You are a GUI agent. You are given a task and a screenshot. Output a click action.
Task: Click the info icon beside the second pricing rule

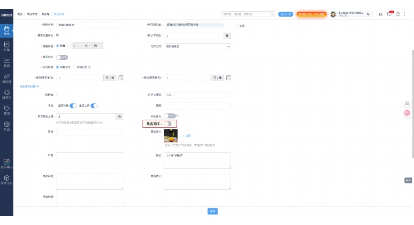point(89,67)
